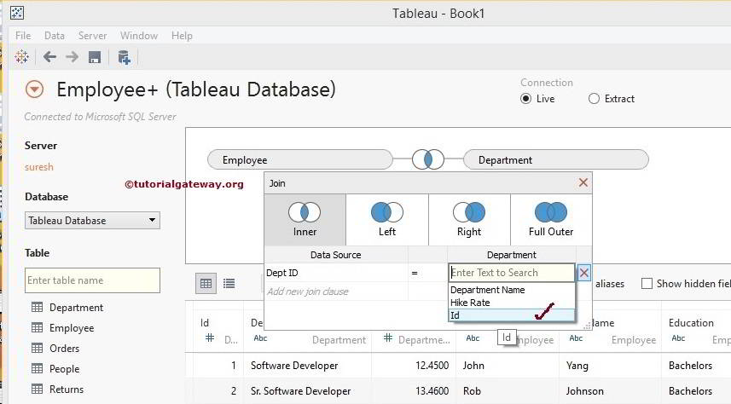Click the Rob cell
The height and width of the screenshot is (404, 731).
click(472, 391)
